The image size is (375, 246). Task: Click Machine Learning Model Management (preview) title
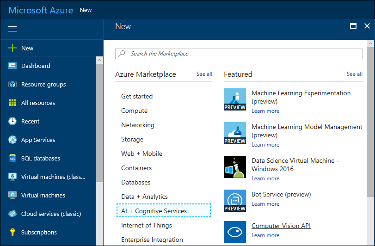(x=307, y=131)
